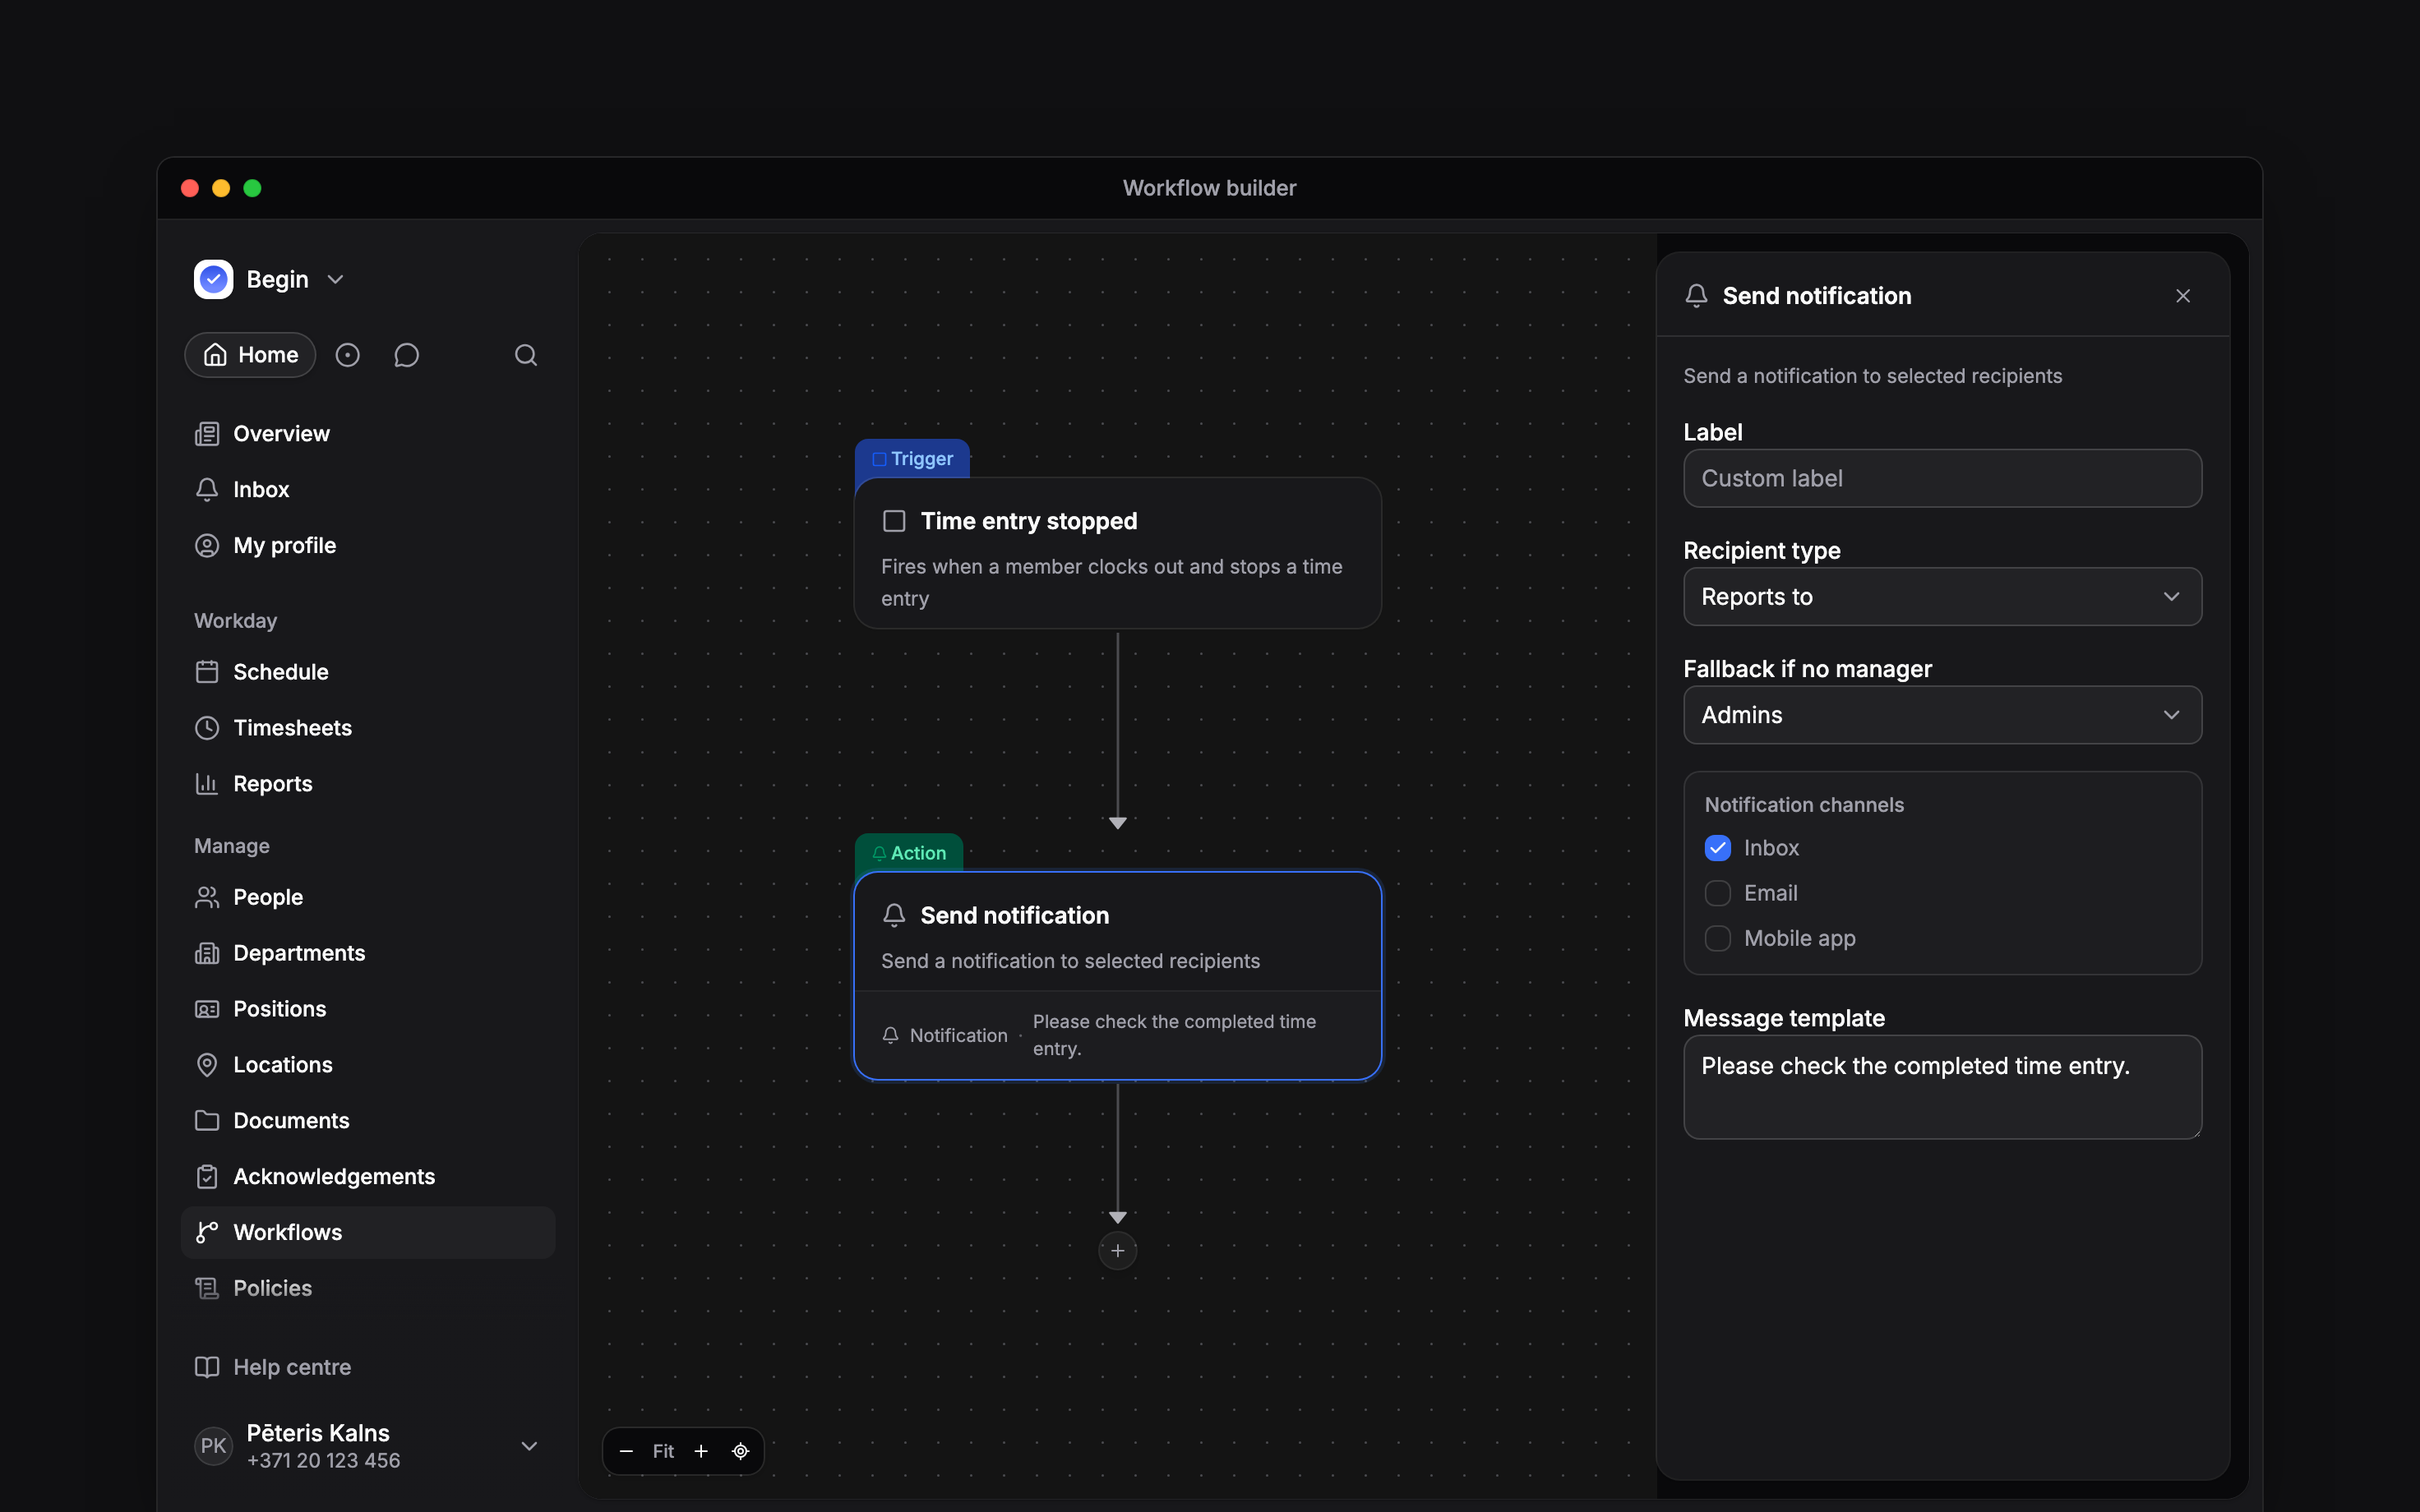Screen dimensions: 2420x1512
Task: Open the chat bubble icon in sidebar
Action: 406,355
